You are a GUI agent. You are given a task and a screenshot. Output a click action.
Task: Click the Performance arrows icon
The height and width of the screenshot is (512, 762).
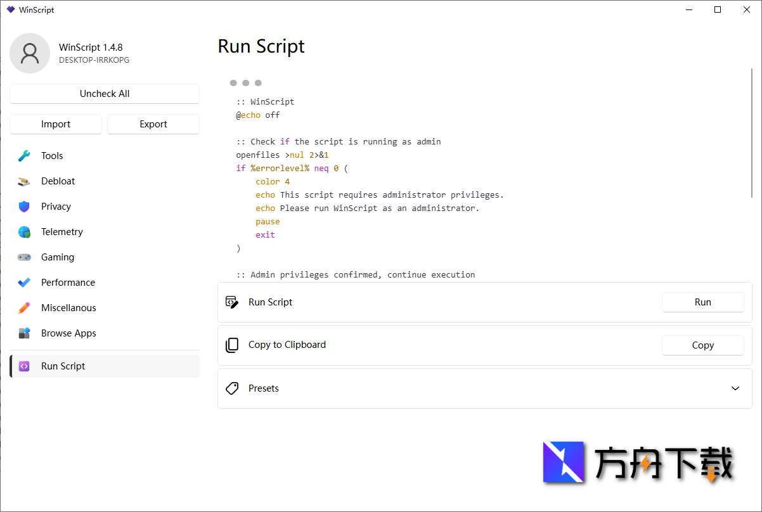click(x=23, y=282)
